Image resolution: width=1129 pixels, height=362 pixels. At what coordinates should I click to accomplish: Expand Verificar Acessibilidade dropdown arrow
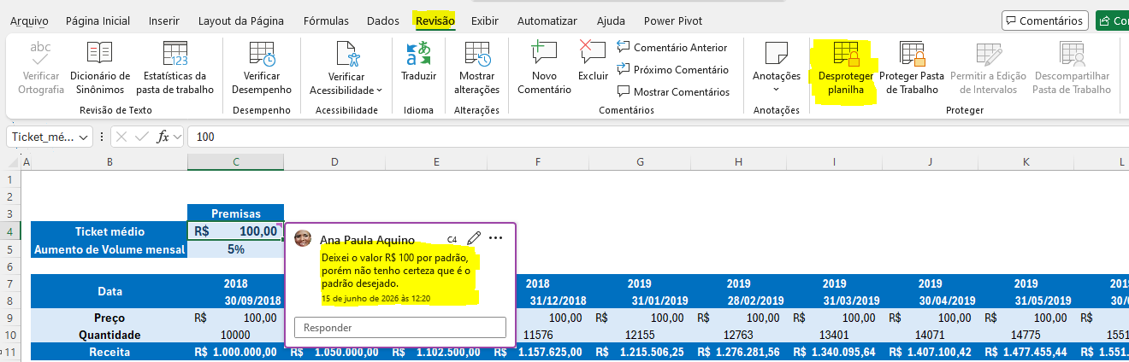tap(379, 90)
